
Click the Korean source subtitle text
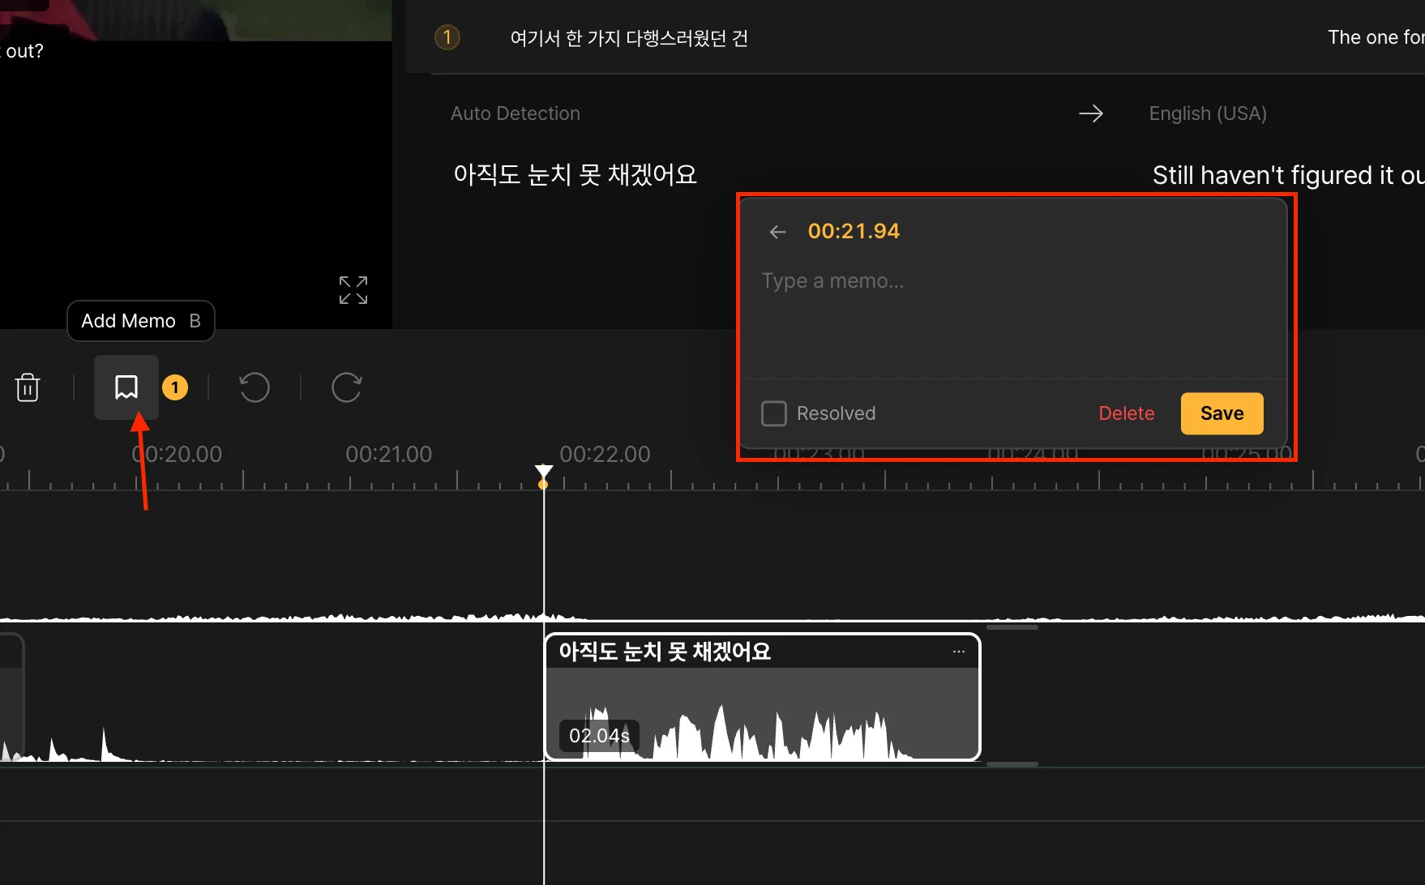[575, 174]
